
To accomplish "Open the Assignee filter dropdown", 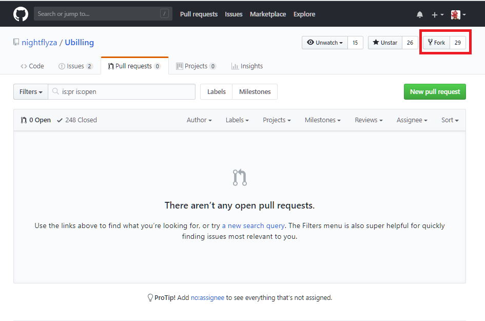I will (412, 120).
